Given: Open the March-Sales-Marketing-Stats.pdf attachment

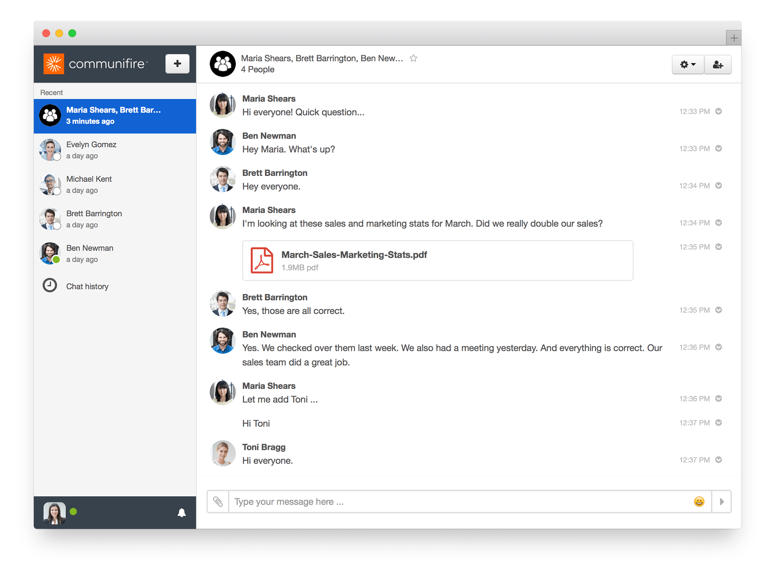Looking at the screenshot, I should pos(437,260).
